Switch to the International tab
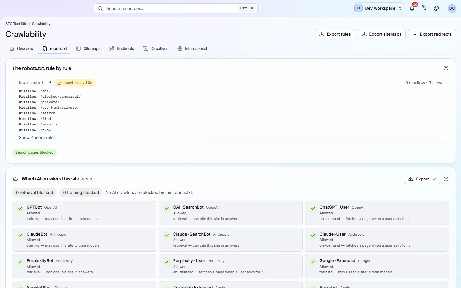461x288 pixels. coord(192,49)
